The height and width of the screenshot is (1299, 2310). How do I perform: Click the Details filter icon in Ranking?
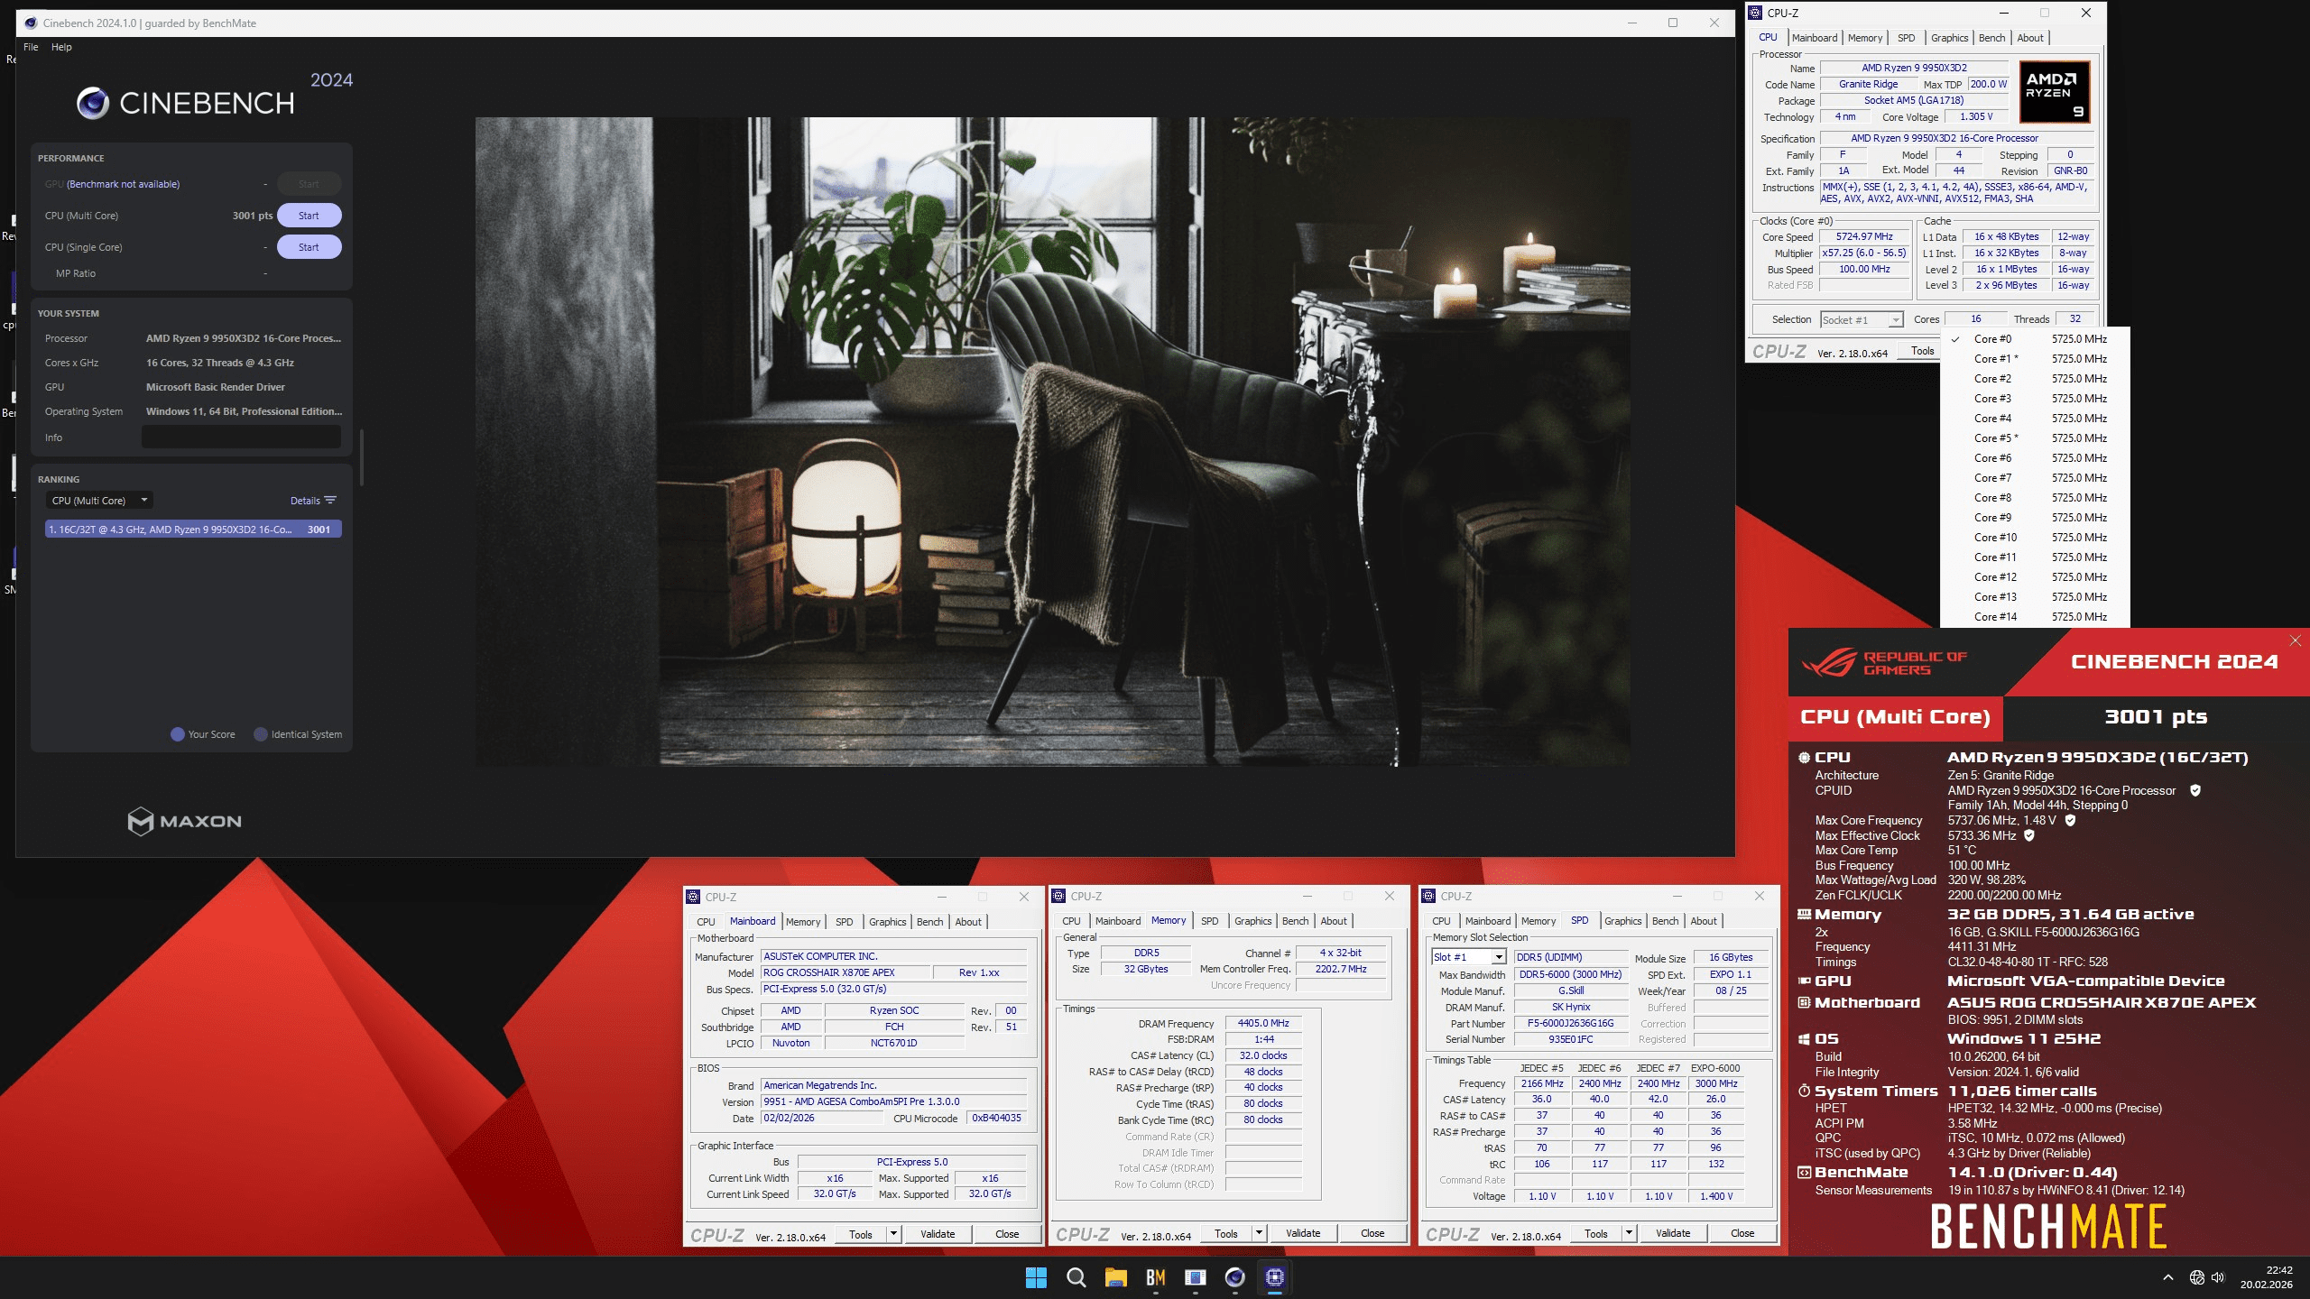click(x=330, y=501)
